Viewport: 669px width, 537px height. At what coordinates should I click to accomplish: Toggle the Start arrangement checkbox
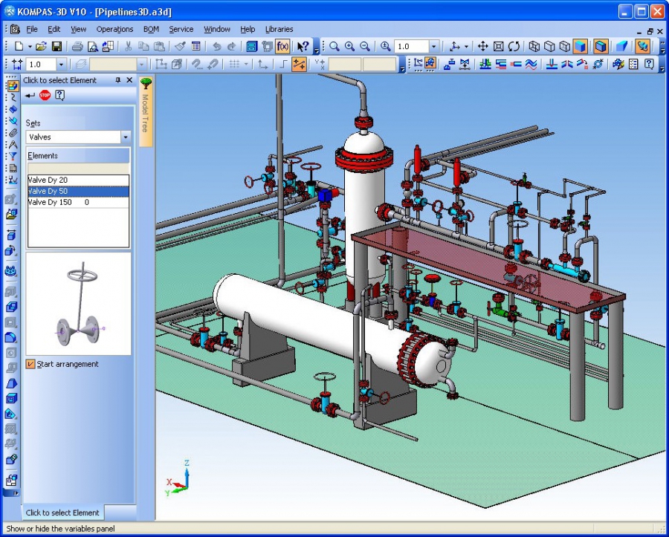30,364
